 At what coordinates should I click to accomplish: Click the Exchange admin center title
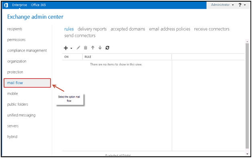point(35,17)
